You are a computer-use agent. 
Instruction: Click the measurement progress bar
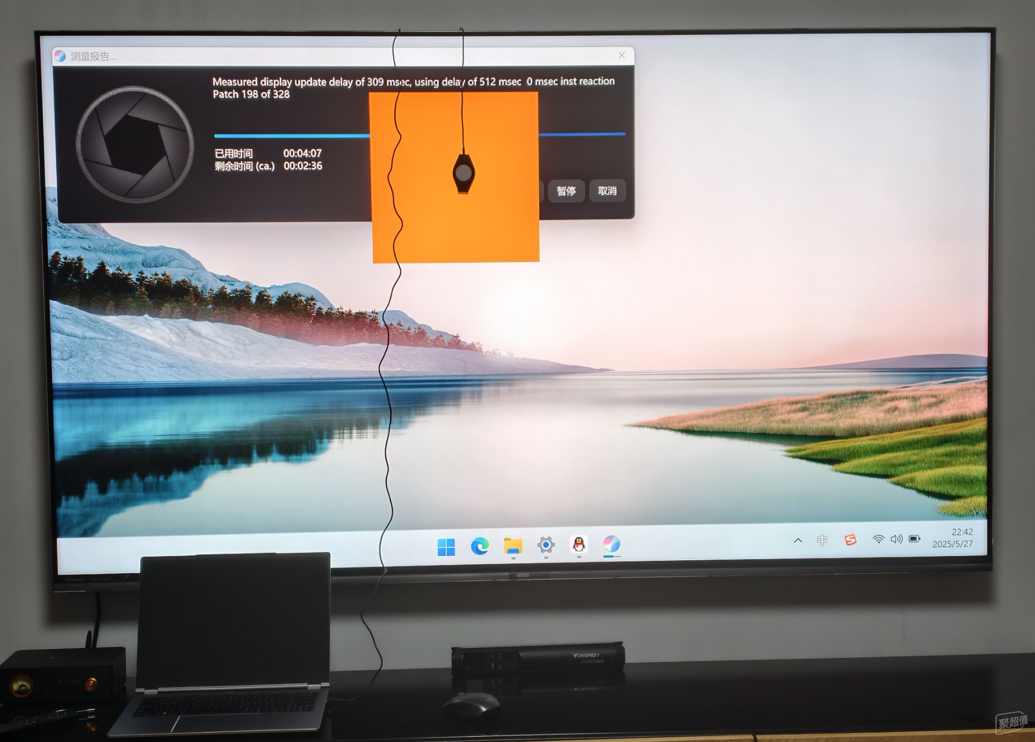[420, 135]
